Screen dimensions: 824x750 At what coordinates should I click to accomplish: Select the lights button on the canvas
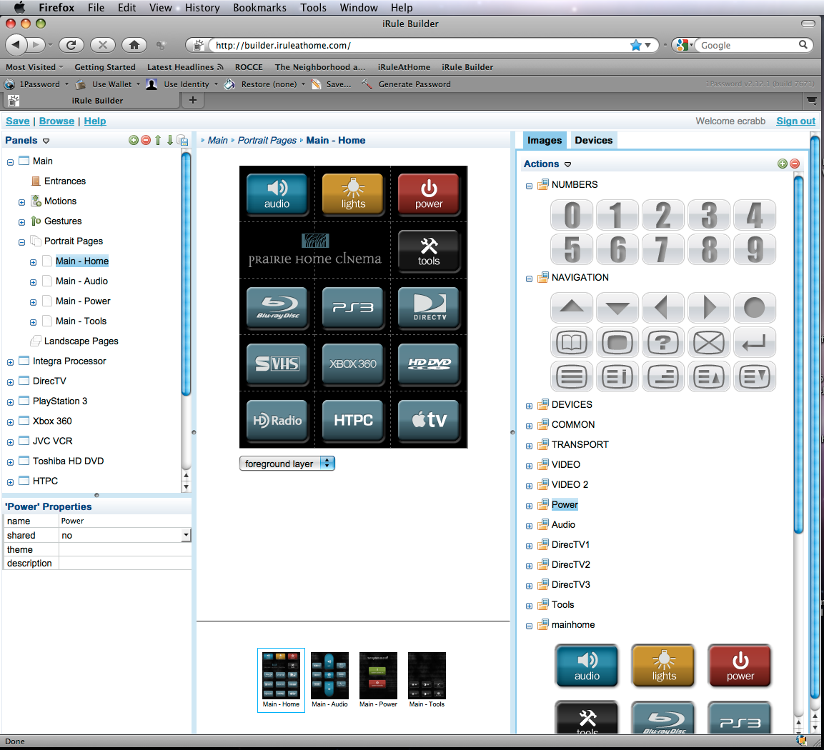click(x=352, y=194)
